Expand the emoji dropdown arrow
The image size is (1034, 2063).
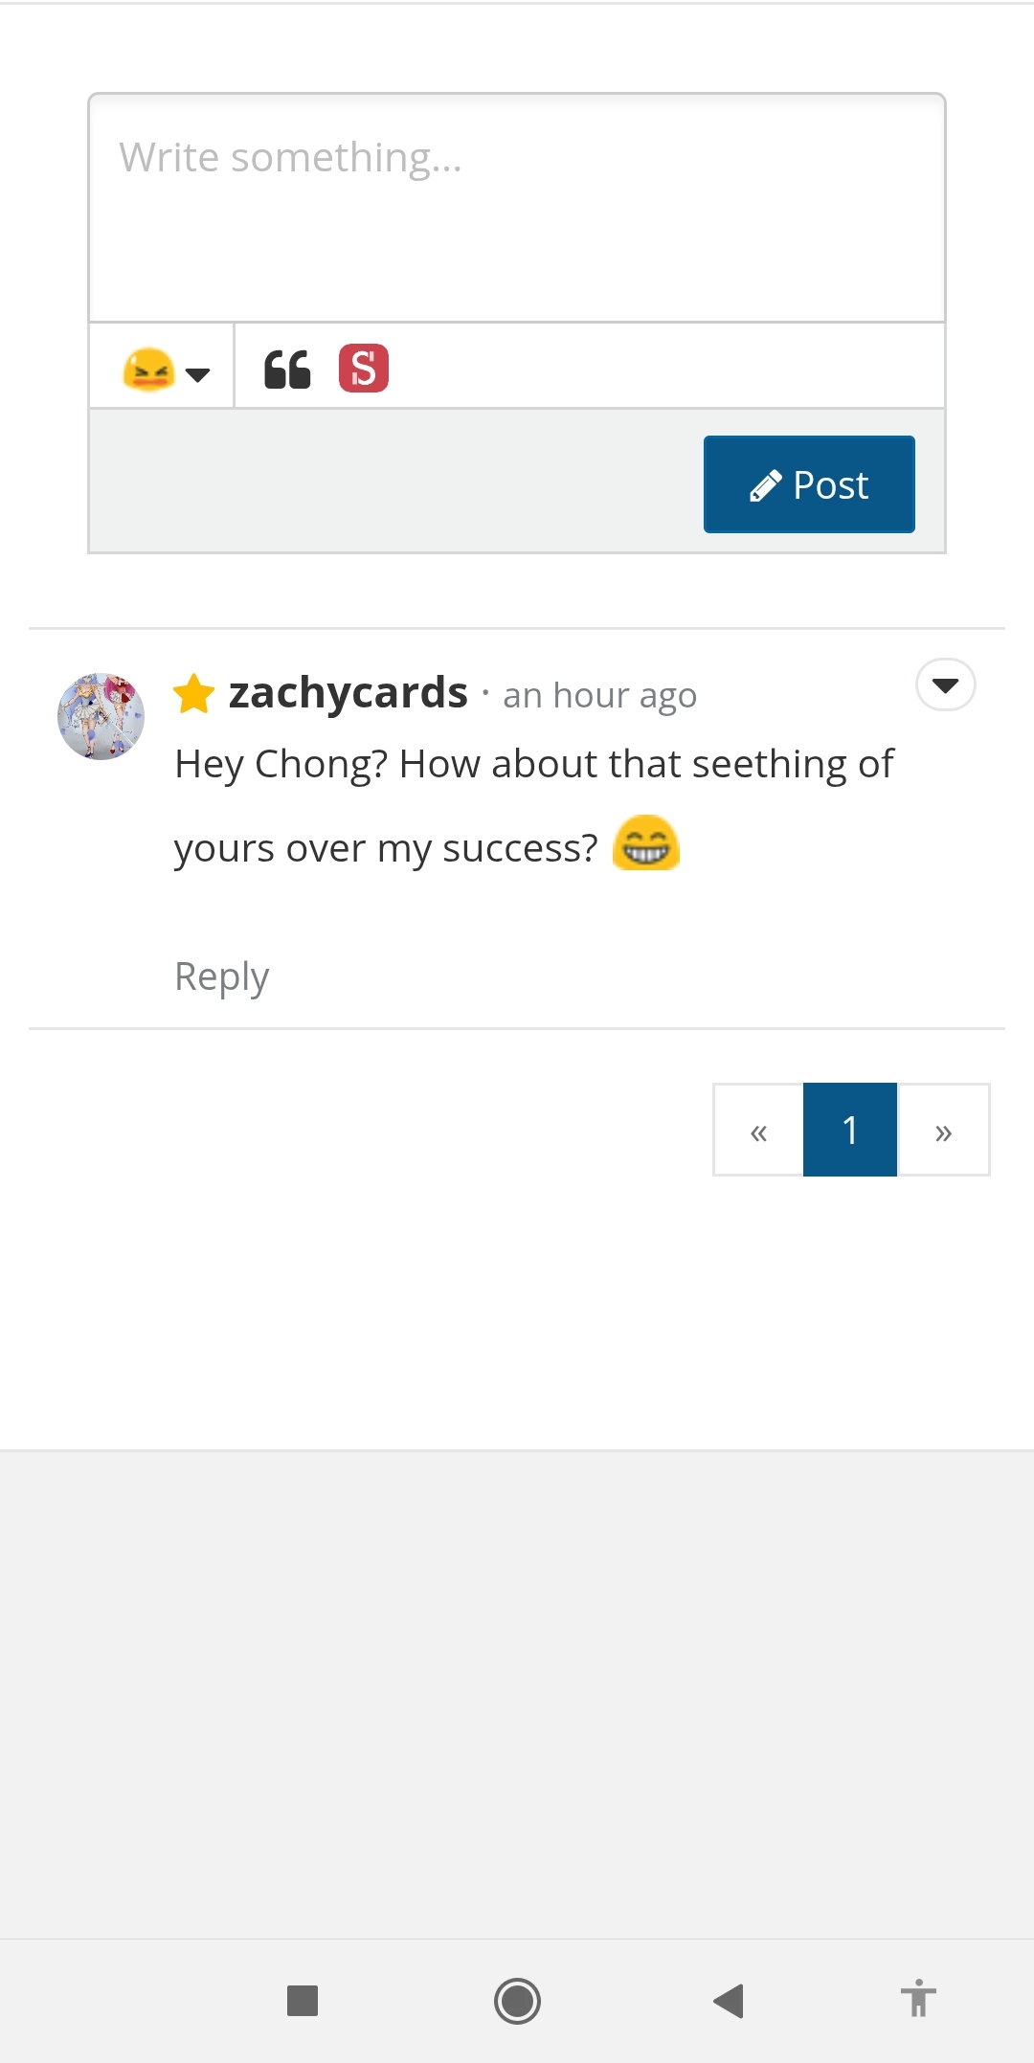coord(198,374)
